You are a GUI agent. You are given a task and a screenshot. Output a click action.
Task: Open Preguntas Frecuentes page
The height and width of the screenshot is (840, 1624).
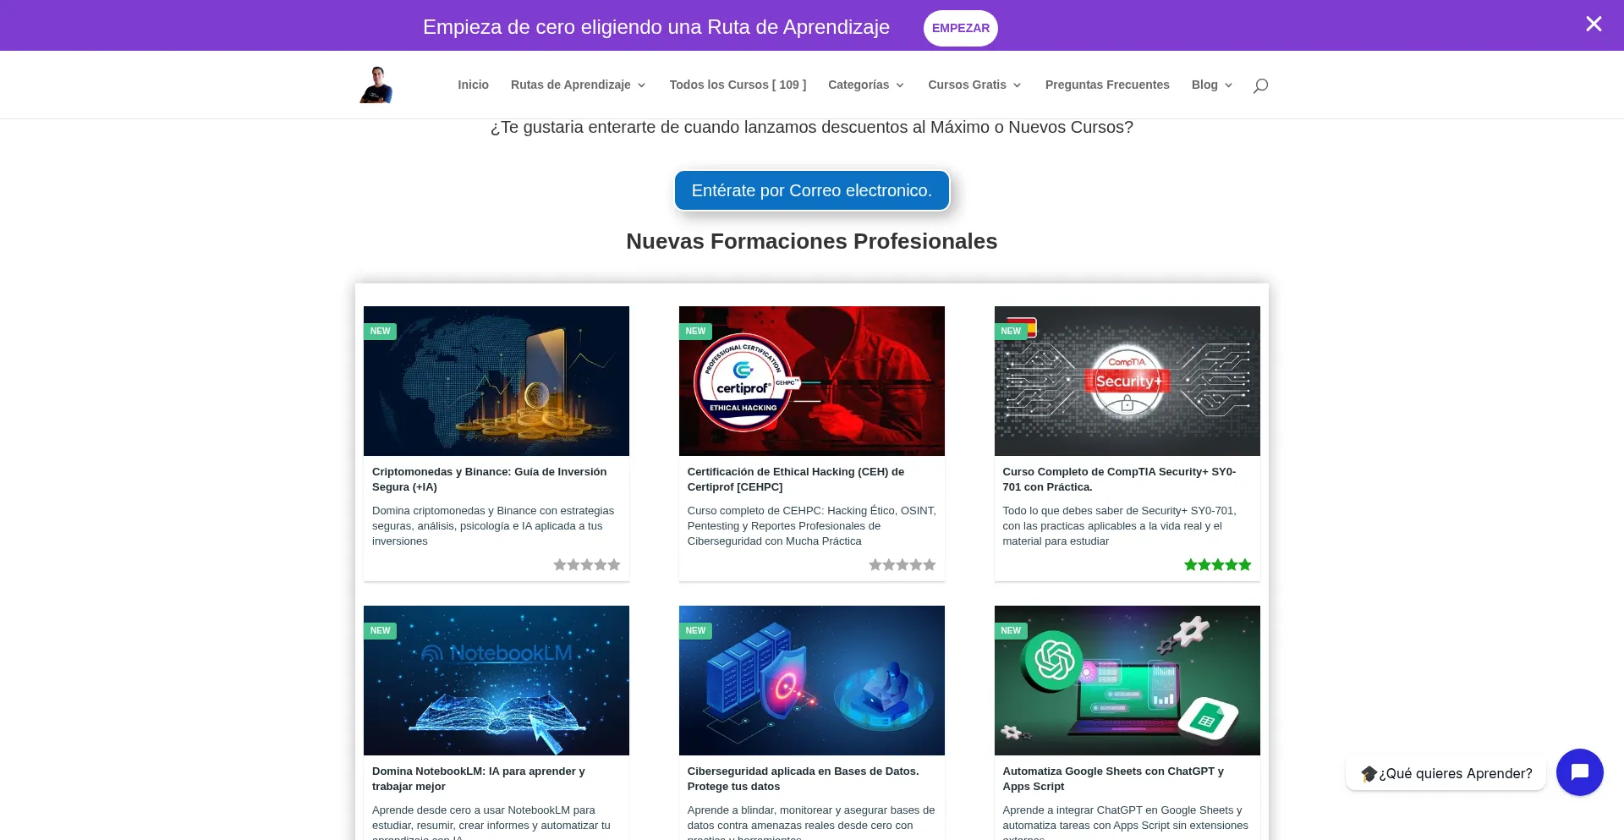[x=1106, y=85]
